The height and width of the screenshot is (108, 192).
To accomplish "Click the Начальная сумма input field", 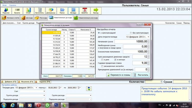I will (x=131, y=41).
